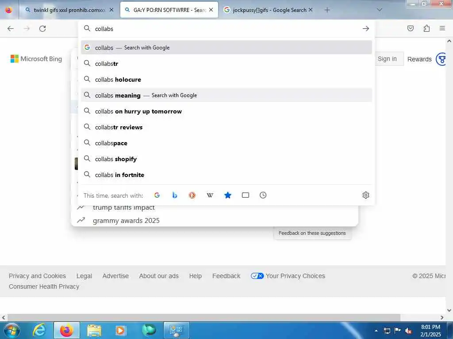The height and width of the screenshot is (339, 453).
Task: Open the Save to Pocket button
Action: 410,28
